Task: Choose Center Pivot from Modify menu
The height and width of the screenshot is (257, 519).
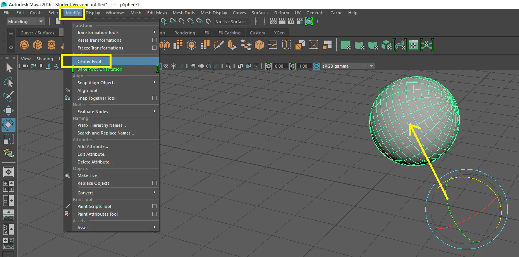Action: coord(115,61)
